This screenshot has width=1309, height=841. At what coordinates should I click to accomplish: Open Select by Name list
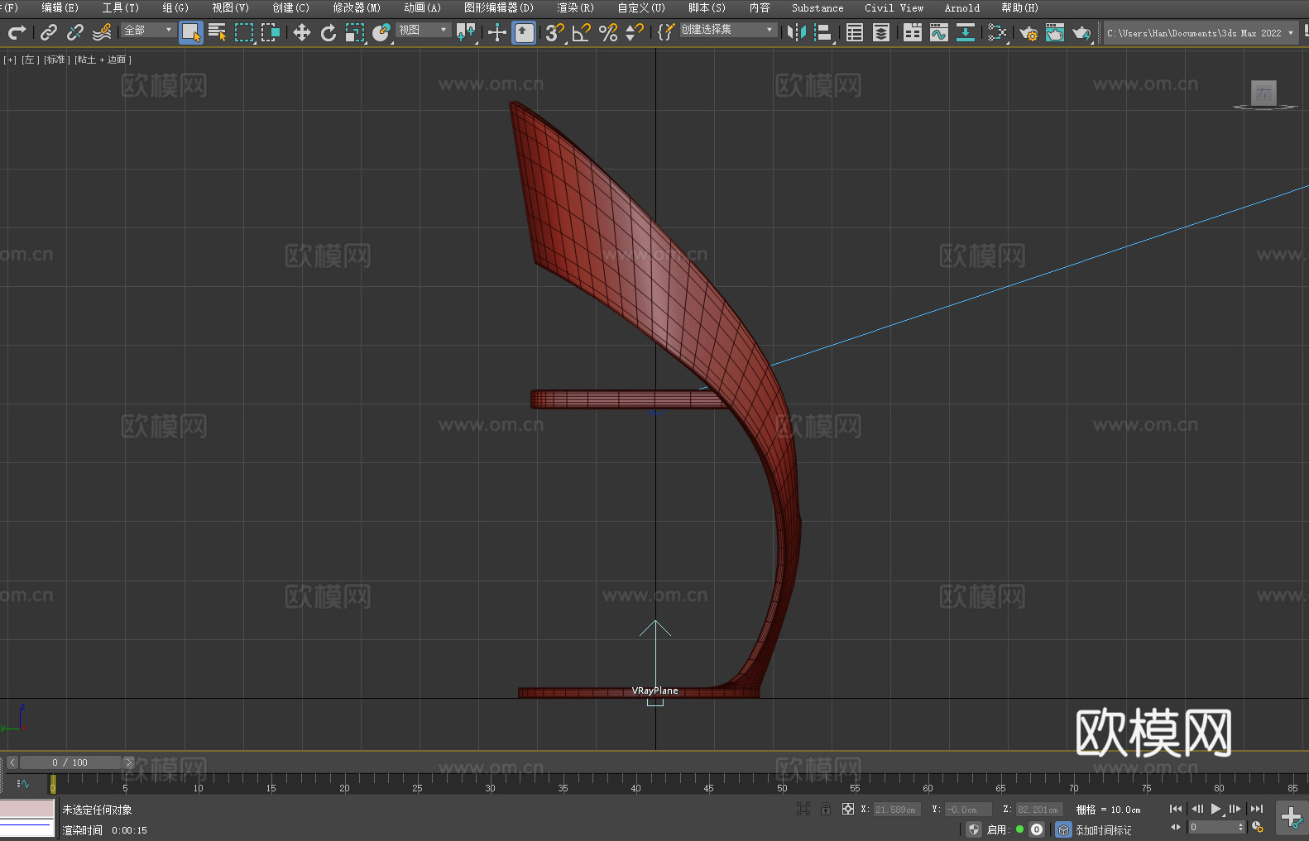pos(218,32)
